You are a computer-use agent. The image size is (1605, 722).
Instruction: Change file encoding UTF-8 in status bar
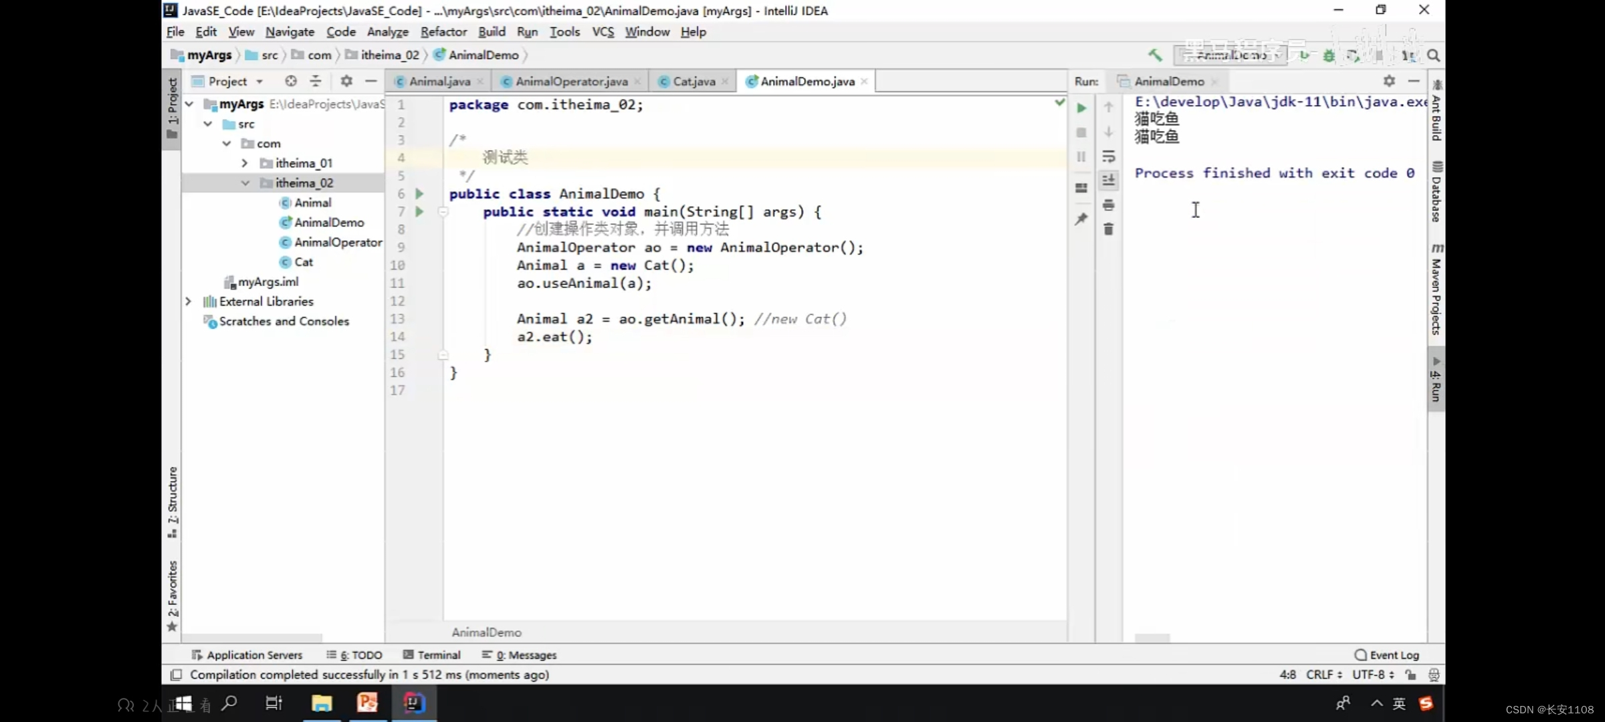(x=1373, y=675)
